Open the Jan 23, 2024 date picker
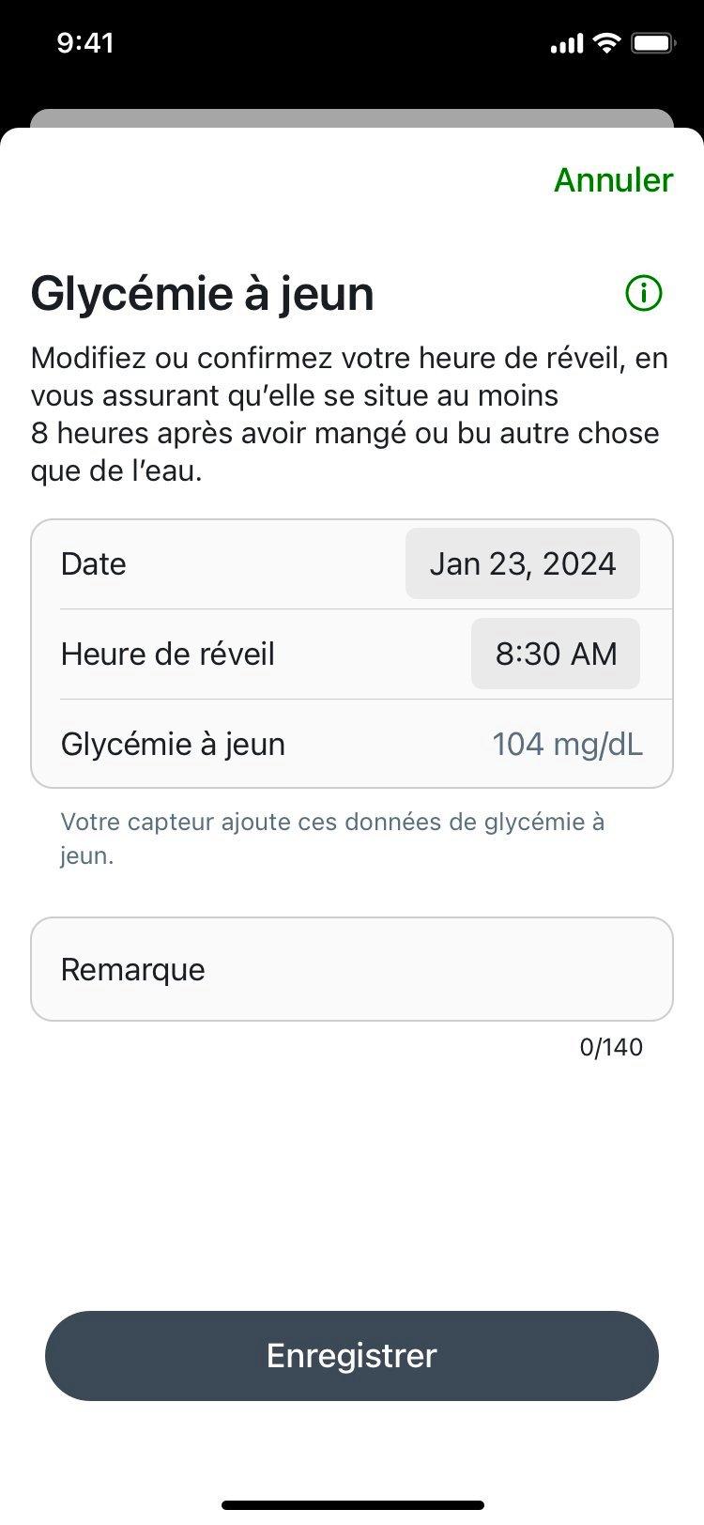704x1525 pixels. click(522, 563)
